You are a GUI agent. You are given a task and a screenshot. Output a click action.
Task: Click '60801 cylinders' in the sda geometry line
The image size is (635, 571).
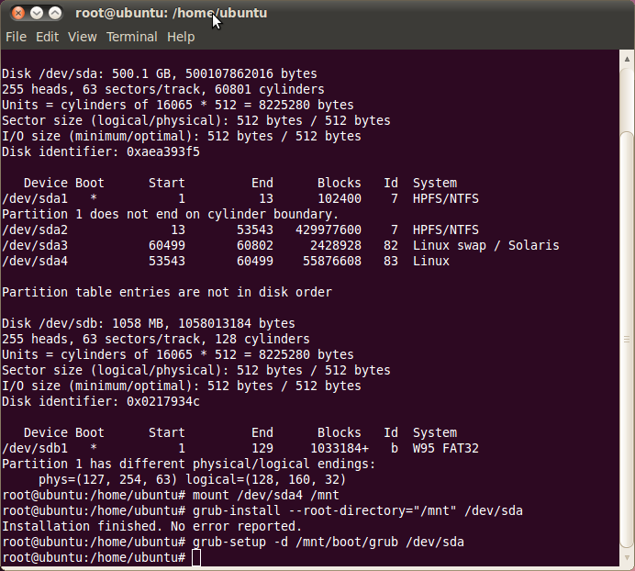tap(270, 90)
